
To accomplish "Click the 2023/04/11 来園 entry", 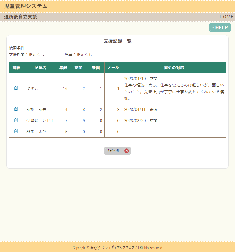I will 141,110.
